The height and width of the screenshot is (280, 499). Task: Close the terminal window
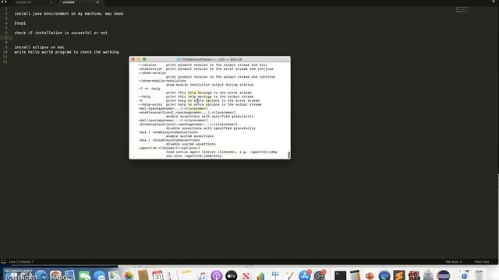click(133, 59)
